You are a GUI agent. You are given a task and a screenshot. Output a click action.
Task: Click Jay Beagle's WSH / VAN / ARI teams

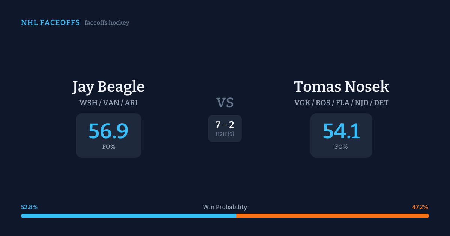coord(108,103)
